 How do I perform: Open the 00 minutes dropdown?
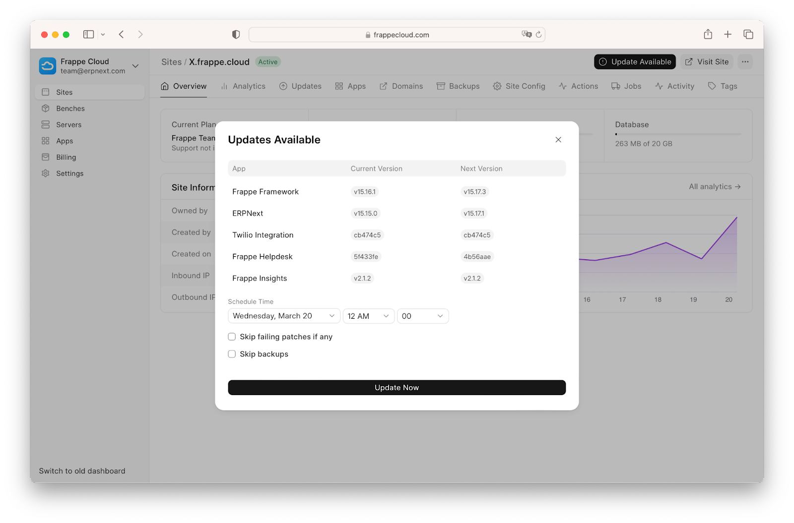[x=422, y=316]
